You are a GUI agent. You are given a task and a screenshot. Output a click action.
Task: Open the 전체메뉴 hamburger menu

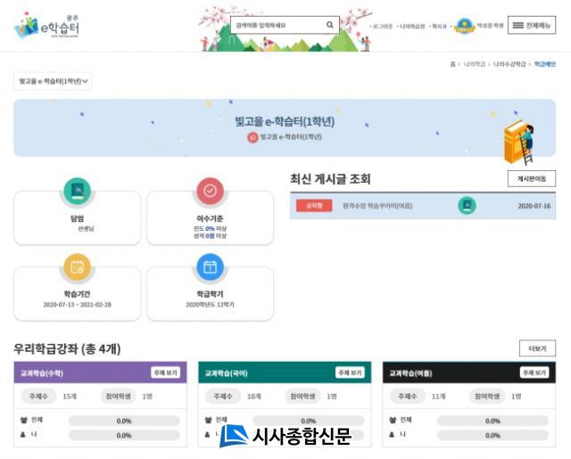(531, 25)
